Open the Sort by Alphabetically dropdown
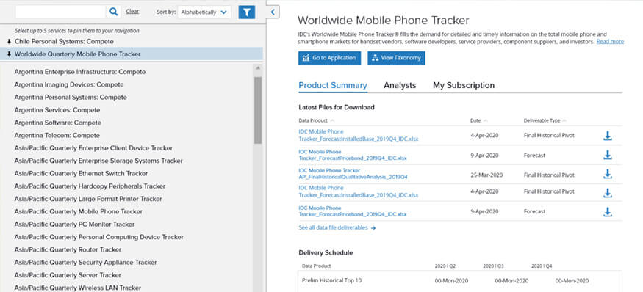Screen dimensions: 643x292 click(204, 12)
